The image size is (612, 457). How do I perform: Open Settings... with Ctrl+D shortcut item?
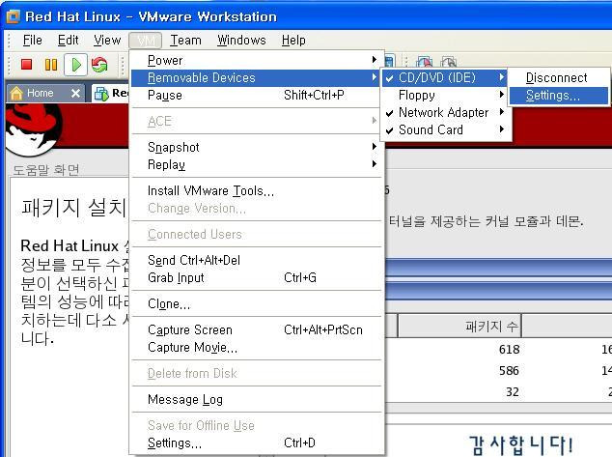click(256, 443)
